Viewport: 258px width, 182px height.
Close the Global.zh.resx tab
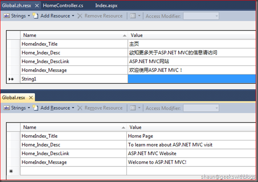tap(37, 6)
